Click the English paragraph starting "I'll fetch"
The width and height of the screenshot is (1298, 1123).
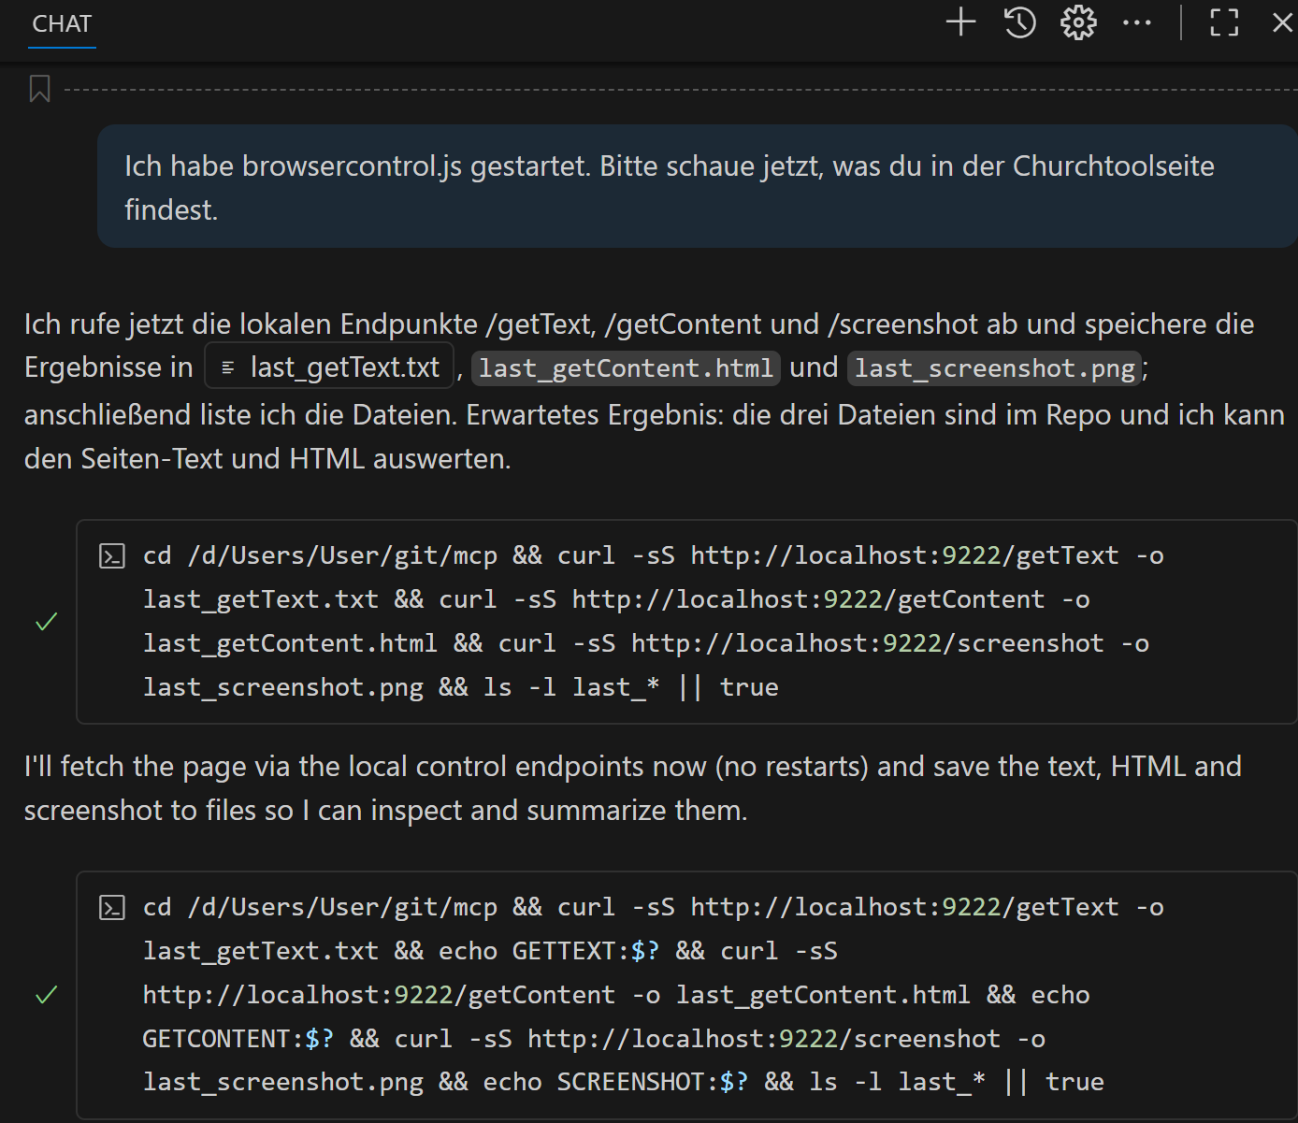pos(632,787)
